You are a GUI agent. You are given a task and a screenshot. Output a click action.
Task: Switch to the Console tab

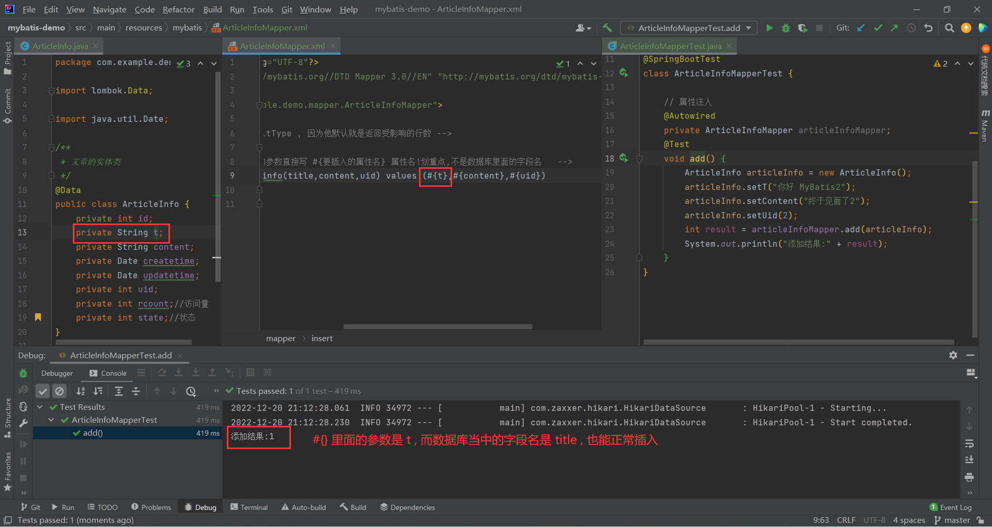[x=108, y=373]
